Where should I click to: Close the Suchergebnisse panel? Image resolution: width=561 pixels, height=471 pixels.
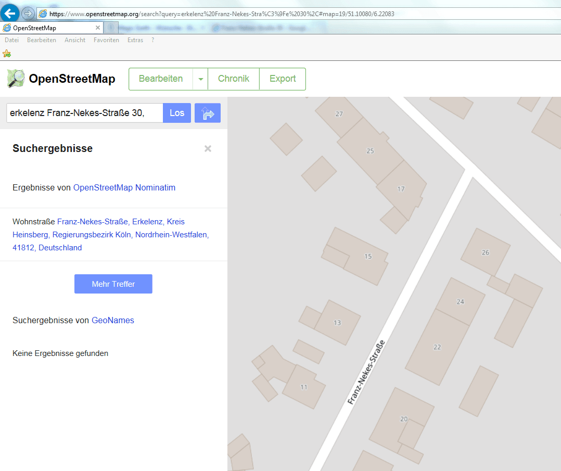(208, 148)
